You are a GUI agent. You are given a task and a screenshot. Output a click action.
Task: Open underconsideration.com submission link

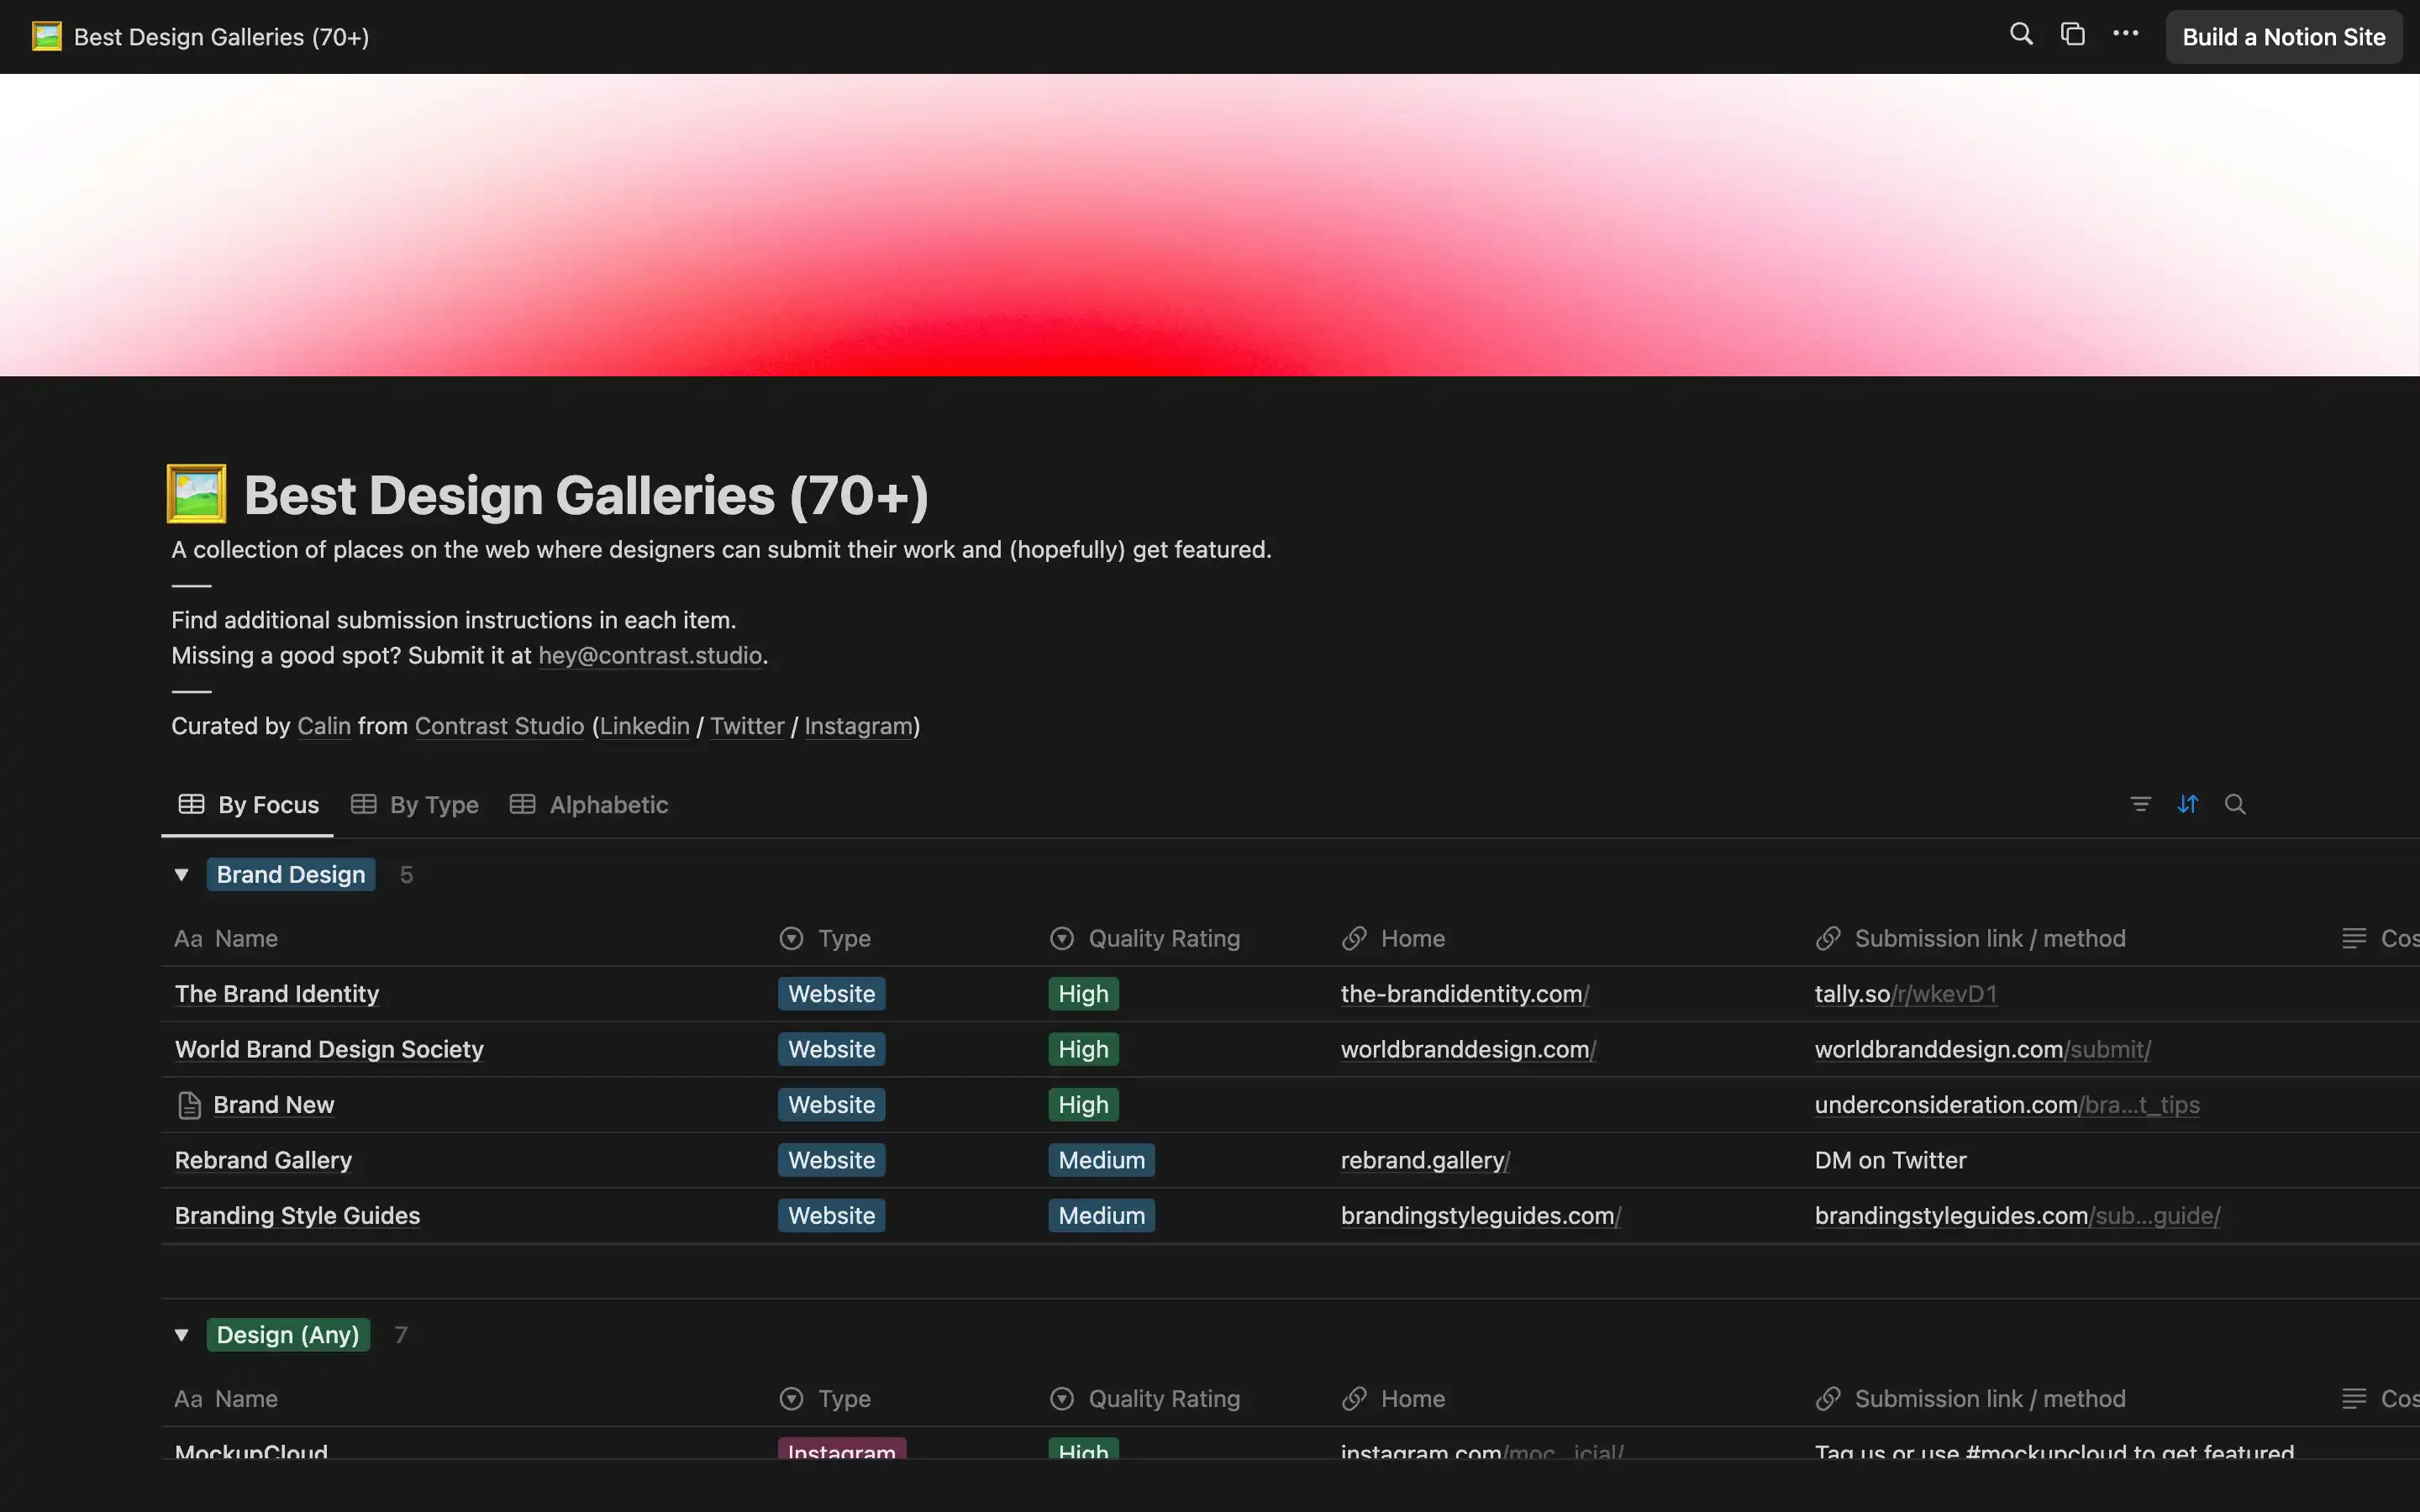pyautogui.click(x=2006, y=1105)
